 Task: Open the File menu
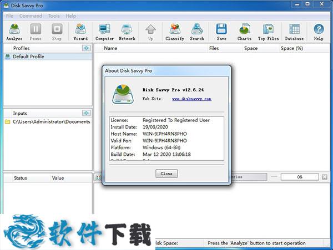[9, 16]
